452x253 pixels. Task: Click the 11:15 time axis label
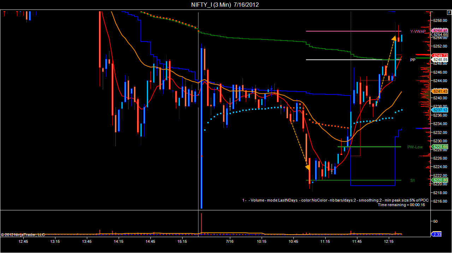pos(325,242)
